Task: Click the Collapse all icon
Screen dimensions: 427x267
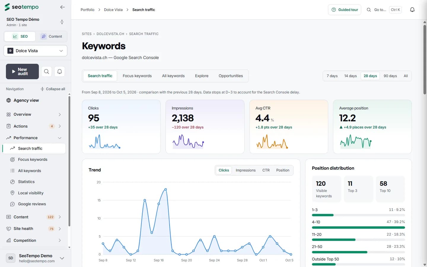Action: (x=42, y=89)
